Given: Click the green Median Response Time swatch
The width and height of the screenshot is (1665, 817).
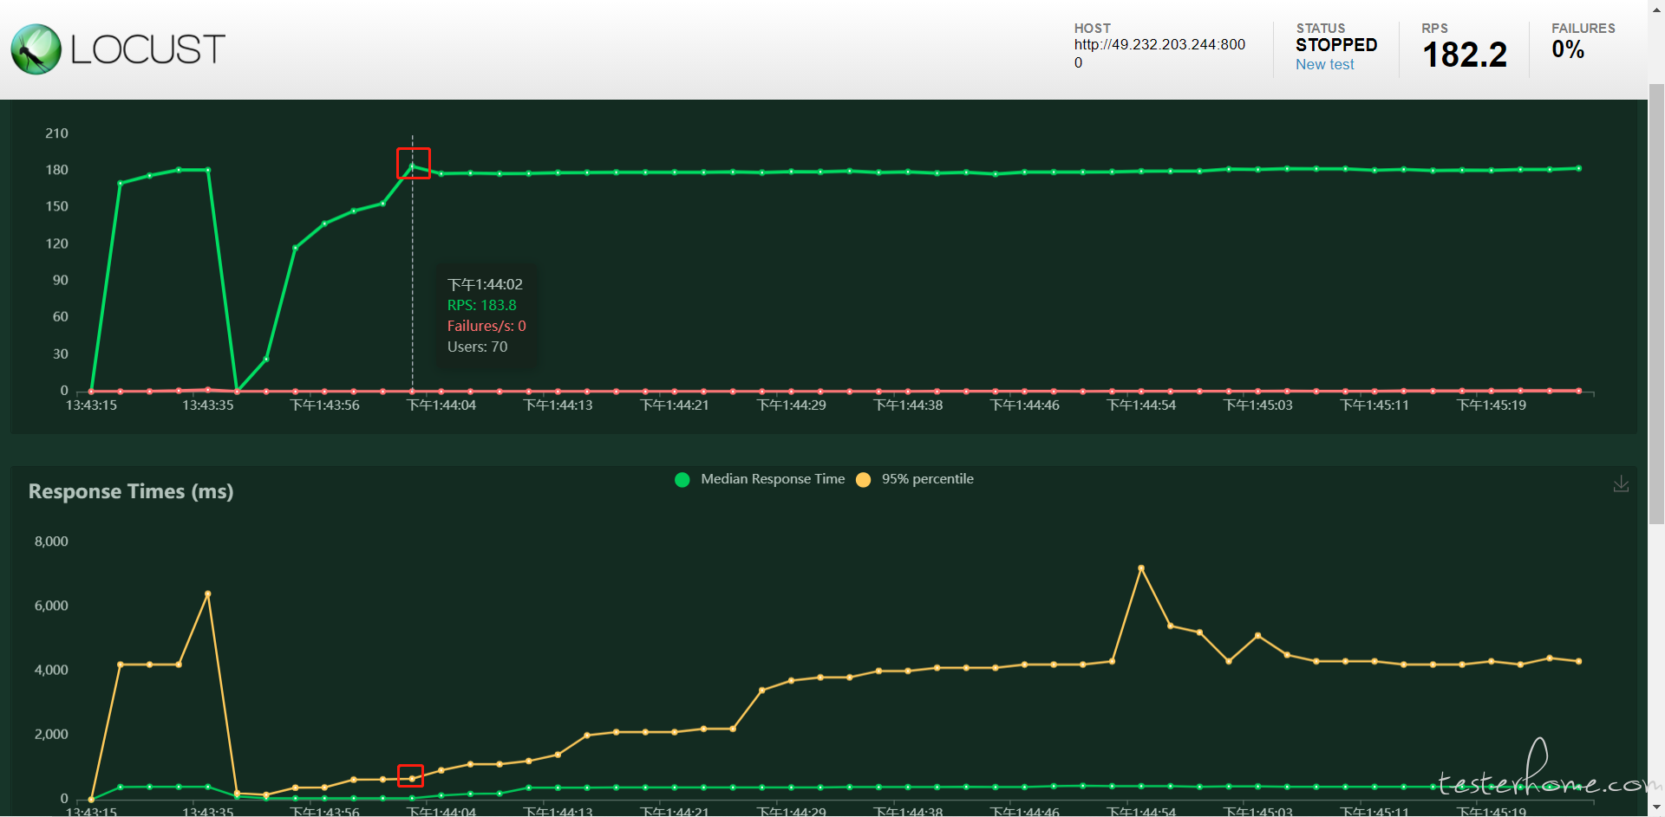Looking at the screenshot, I should point(682,480).
